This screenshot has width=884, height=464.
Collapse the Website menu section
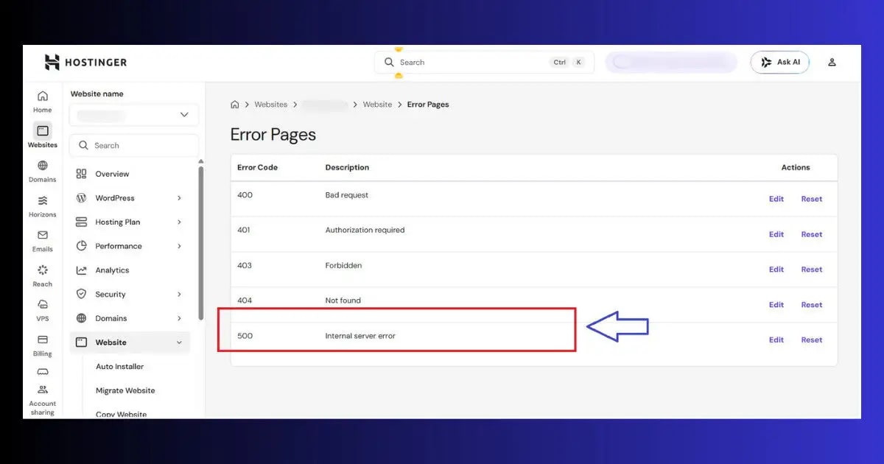tap(118, 342)
